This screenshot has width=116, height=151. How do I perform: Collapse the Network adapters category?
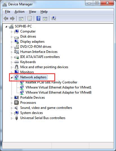[12, 77]
